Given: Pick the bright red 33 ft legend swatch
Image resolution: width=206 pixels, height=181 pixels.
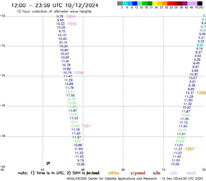Looking at the screenshot, I should (x=170, y=3).
